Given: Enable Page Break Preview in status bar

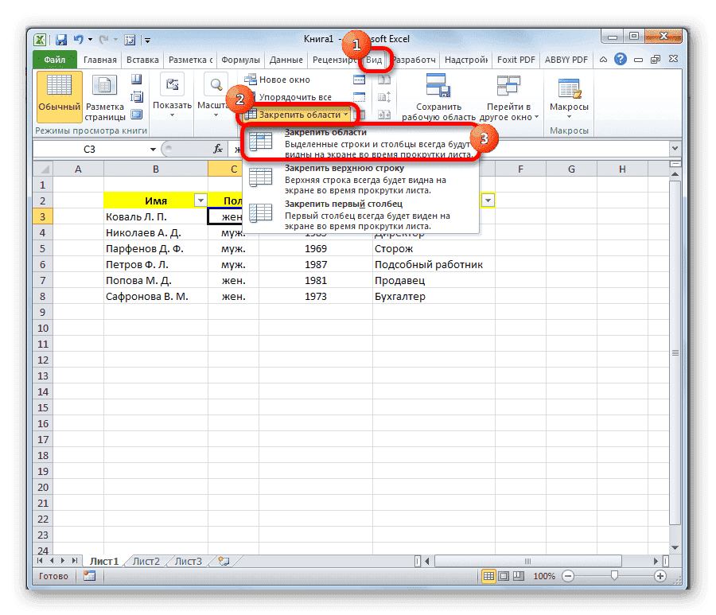Looking at the screenshot, I should pyautogui.click(x=520, y=576).
